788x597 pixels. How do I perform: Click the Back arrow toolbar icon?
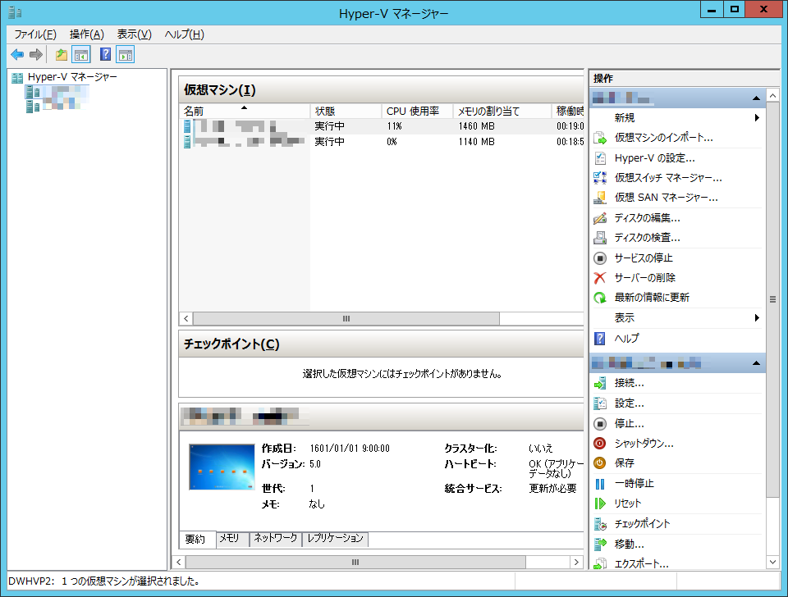[x=17, y=54]
